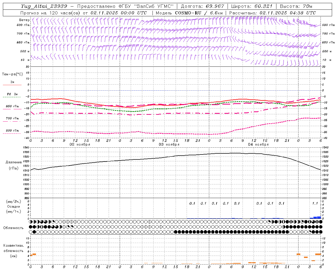Click the 'Долгота: 69.967' header value

203,6
